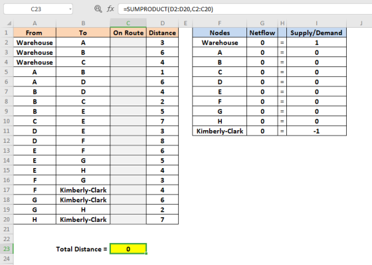Click into the formula bar with SUMPRODUCT
Image resolution: width=372 pixels, height=265 pixels.
tap(245, 9)
